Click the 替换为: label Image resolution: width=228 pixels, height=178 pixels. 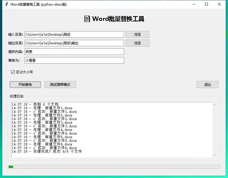click(x=14, y=60)
